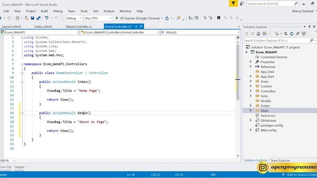Image resolution: width=317 pixels, height=178 pixels.
Task: Open the Debug menu
Action: (x=57, y=11)
